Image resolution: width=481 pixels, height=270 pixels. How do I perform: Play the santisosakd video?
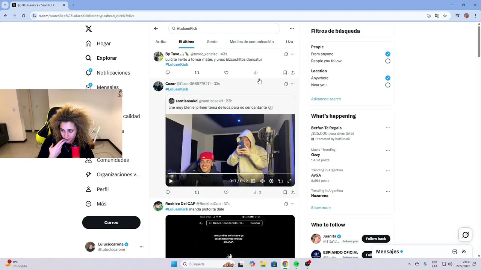click(x=171, y=181)
